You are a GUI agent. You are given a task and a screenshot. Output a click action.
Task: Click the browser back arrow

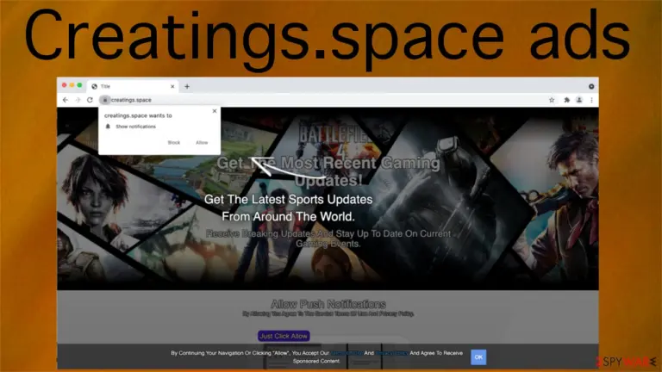pyautogui.click(x=65, y=100)
